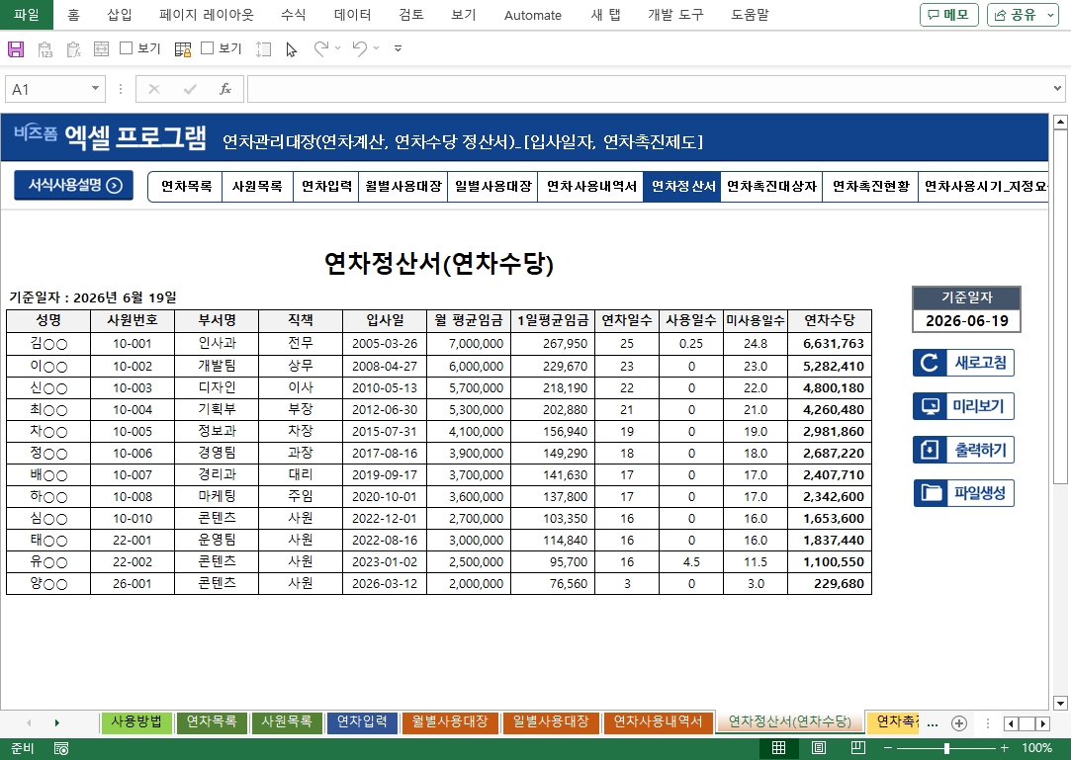Click the zoom slider handle
This screenshot has width=1071, height=760.
coord(946,748)
